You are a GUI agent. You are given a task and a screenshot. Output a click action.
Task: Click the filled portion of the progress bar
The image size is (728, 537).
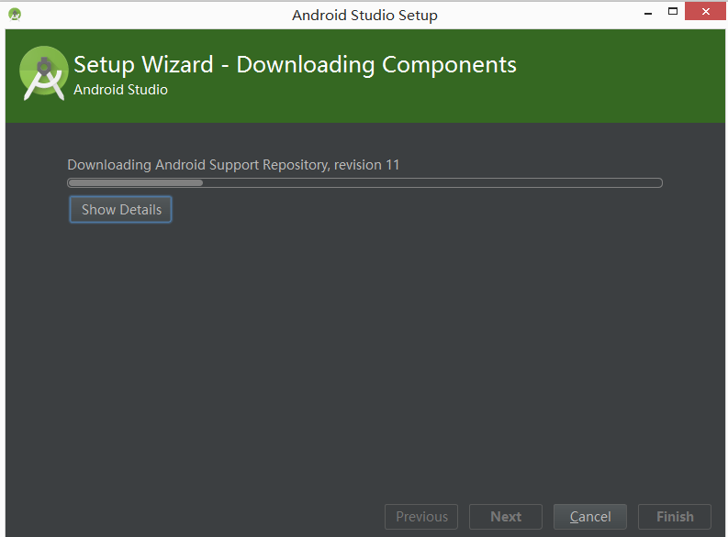coord(135,182)
